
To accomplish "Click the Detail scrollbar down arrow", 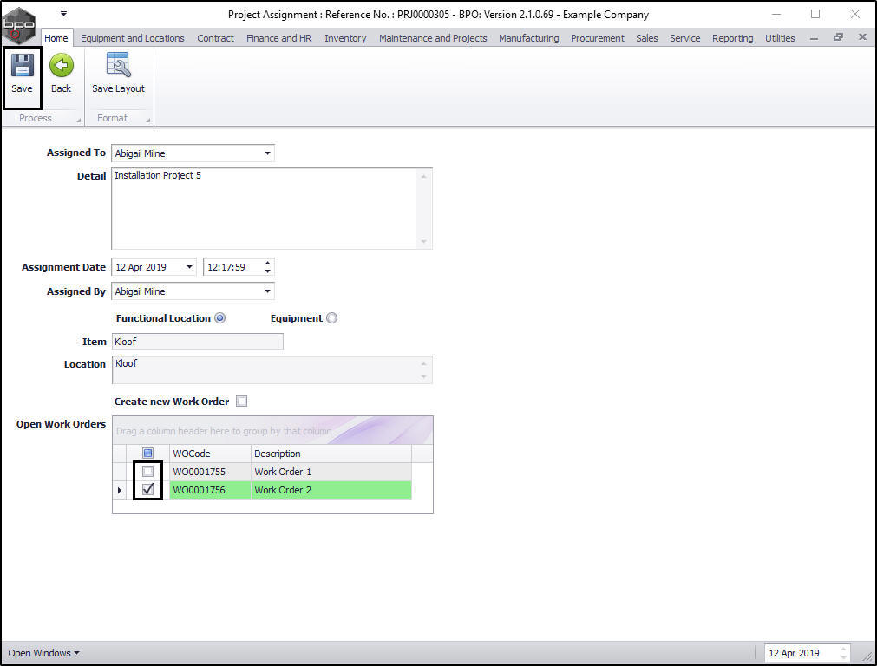I will coord(424,242).
